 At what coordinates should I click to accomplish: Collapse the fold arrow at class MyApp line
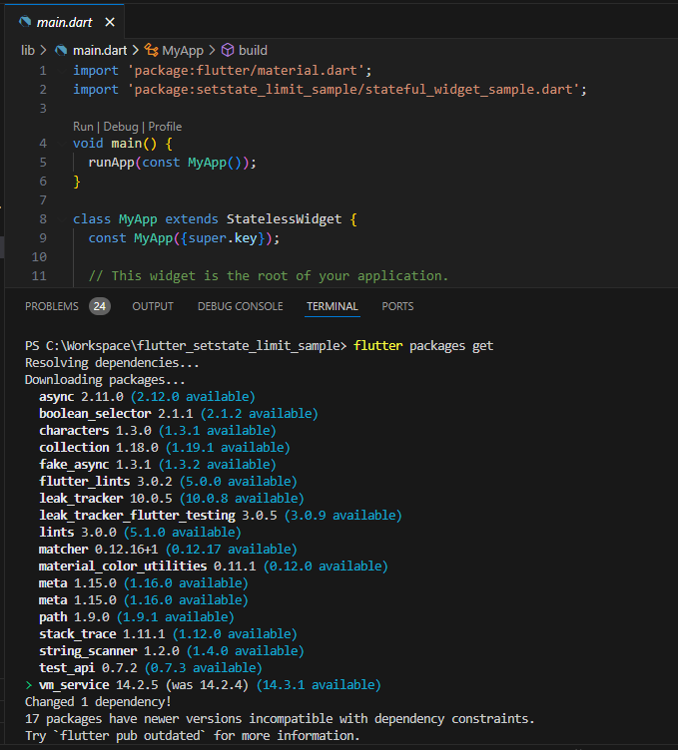pyautogui.click(x=64, y=219)
